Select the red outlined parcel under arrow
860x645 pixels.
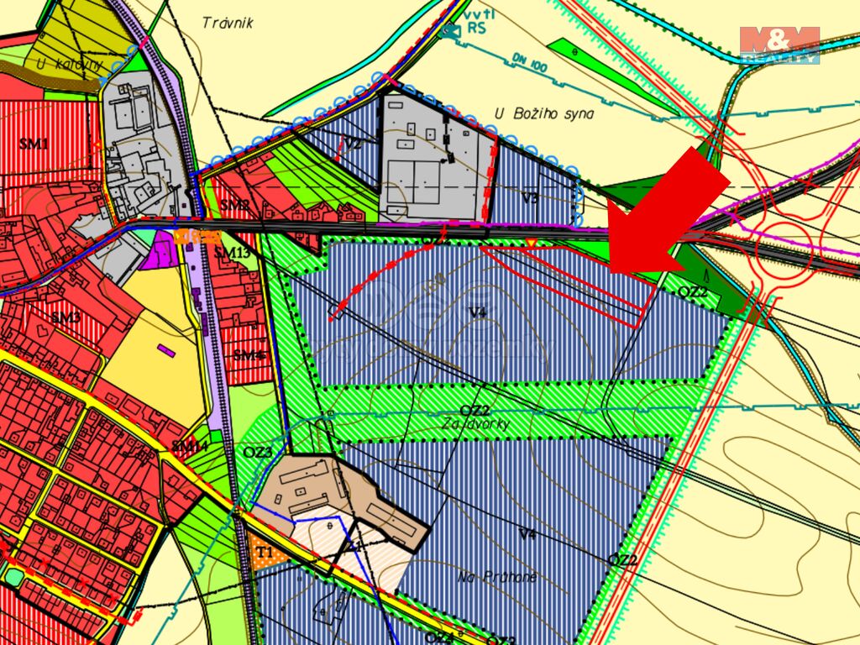pyautogui.click(x=571, y=279)
